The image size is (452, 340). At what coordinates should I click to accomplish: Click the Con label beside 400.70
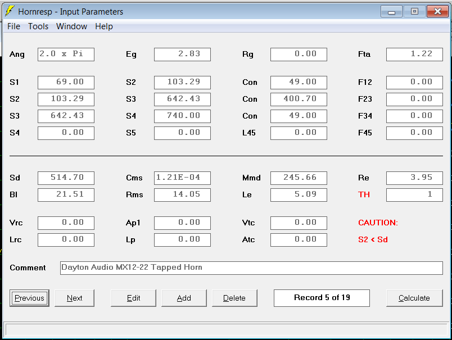(250, 99)
